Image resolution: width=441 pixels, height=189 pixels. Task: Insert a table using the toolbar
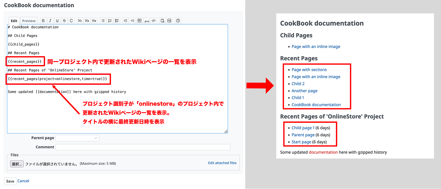pos(139,21)
